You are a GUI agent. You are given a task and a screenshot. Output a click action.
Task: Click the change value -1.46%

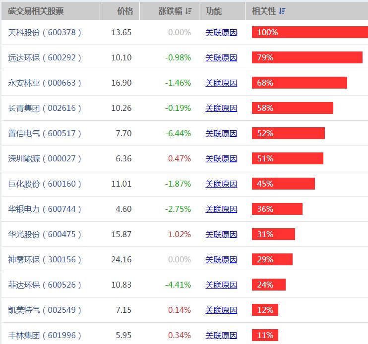pyautogui.click(x=178, y=83)
